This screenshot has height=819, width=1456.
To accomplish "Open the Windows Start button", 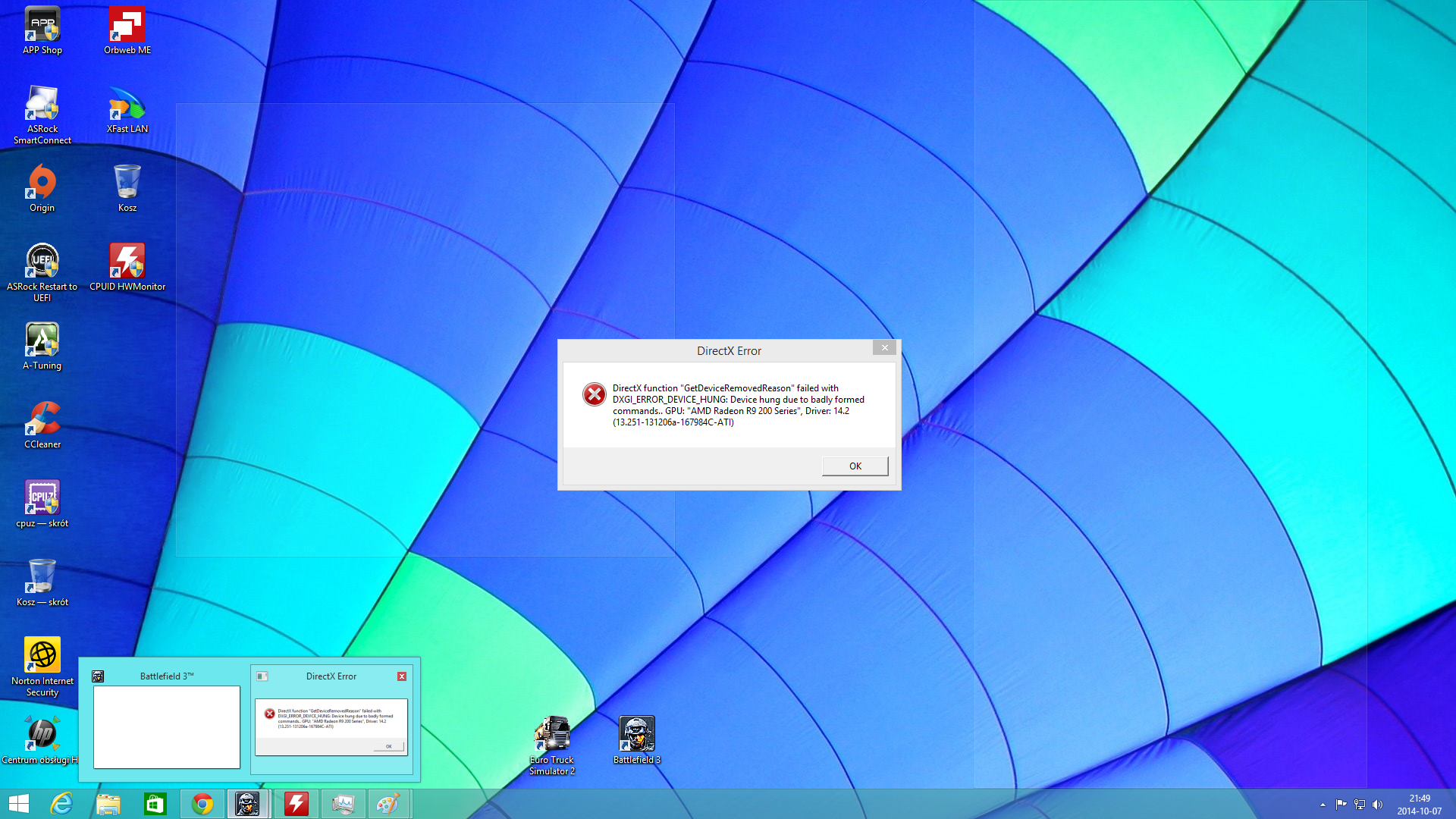I will (x=18, y=804).
